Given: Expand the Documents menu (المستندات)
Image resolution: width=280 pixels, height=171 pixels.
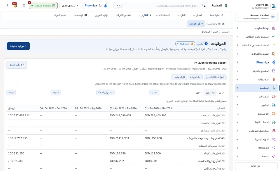Looking at the screenshot, I should tap(163, 15).
